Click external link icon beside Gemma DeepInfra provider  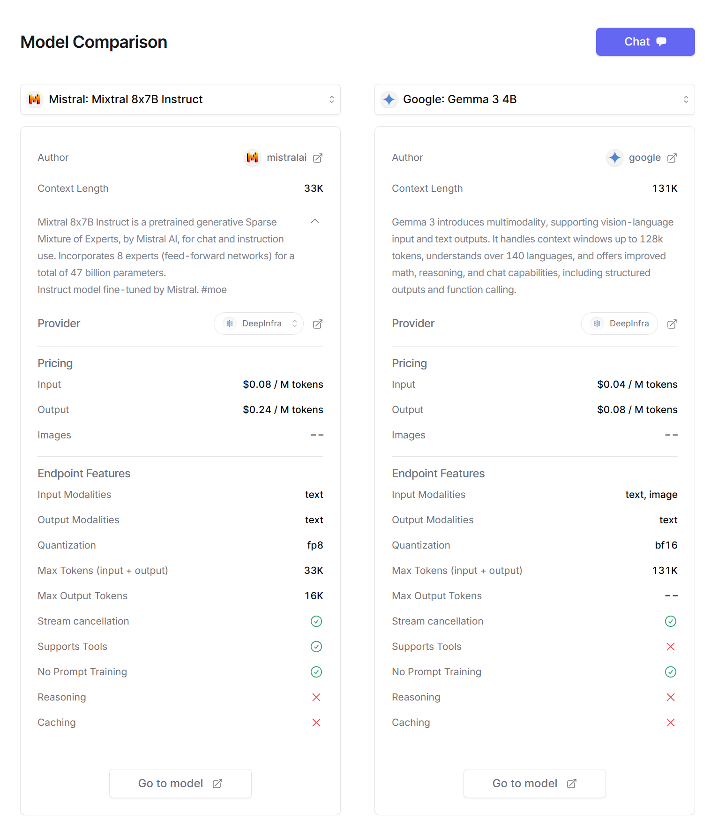point(672,324)
